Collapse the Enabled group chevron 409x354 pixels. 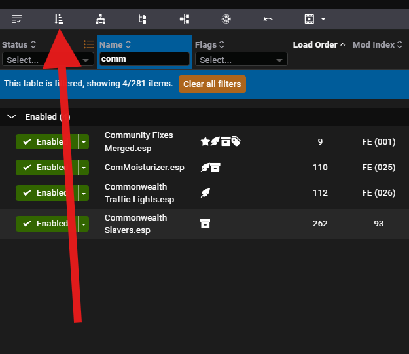[12, 116]
